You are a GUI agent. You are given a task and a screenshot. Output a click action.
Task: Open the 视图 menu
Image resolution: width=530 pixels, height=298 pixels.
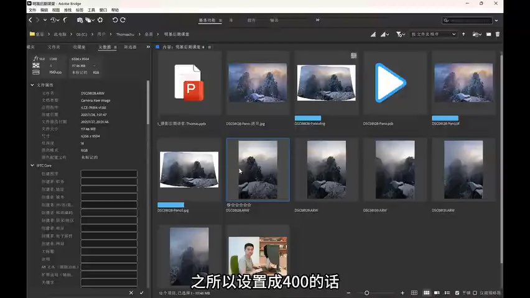tap(56, 10)
